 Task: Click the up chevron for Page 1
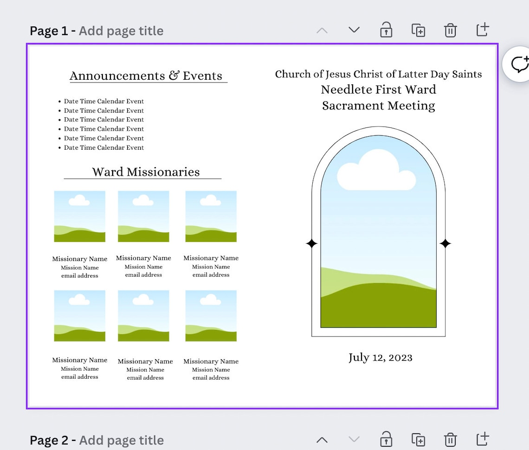click(322, 29)
